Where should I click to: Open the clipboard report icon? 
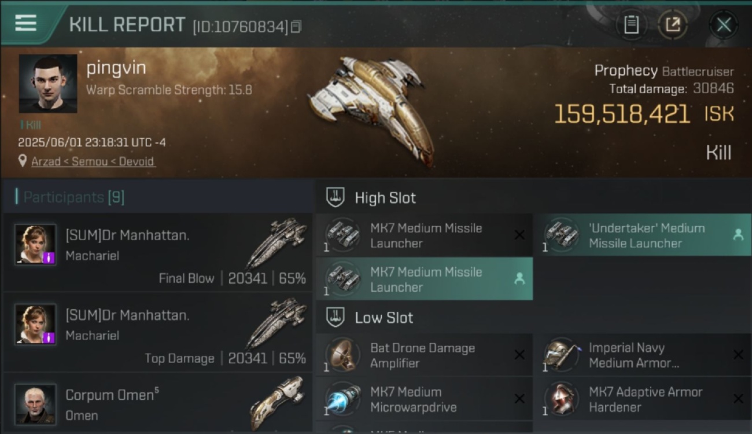tap(631, 25)
